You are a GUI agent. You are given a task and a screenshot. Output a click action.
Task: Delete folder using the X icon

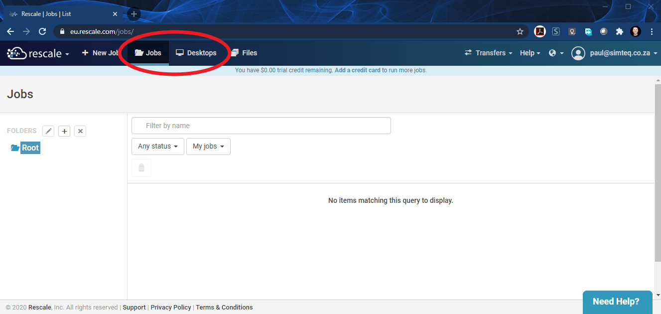click(80, 131)
